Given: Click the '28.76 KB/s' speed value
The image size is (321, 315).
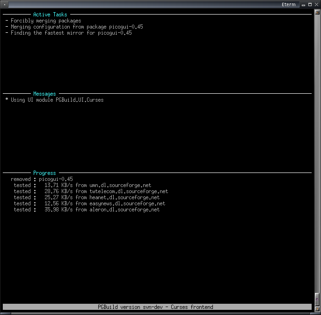Looking at the screenshot, I should 58,191.
